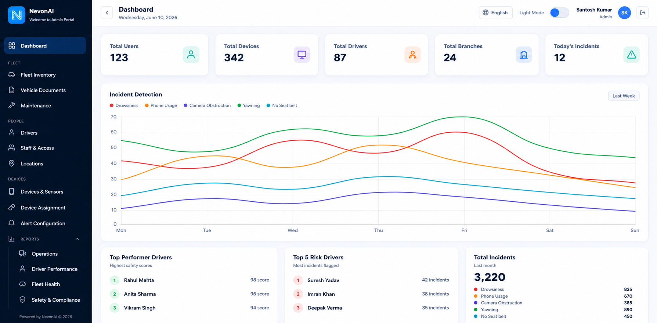This screenshot has width=657, height=323.
Task: Click the logout icon in header
Action: [643, 12]
